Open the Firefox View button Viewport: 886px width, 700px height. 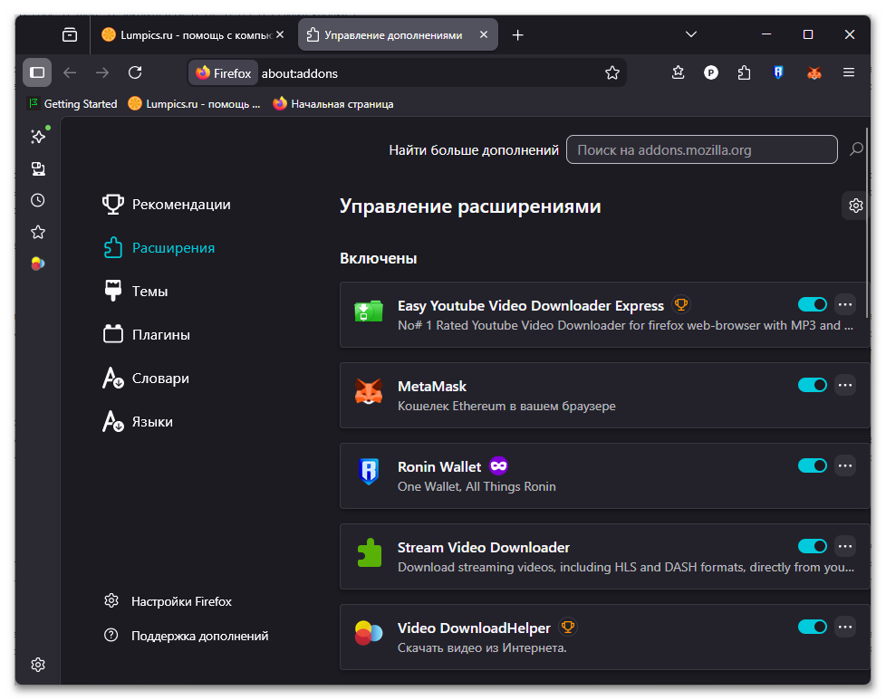click(70, 35)
